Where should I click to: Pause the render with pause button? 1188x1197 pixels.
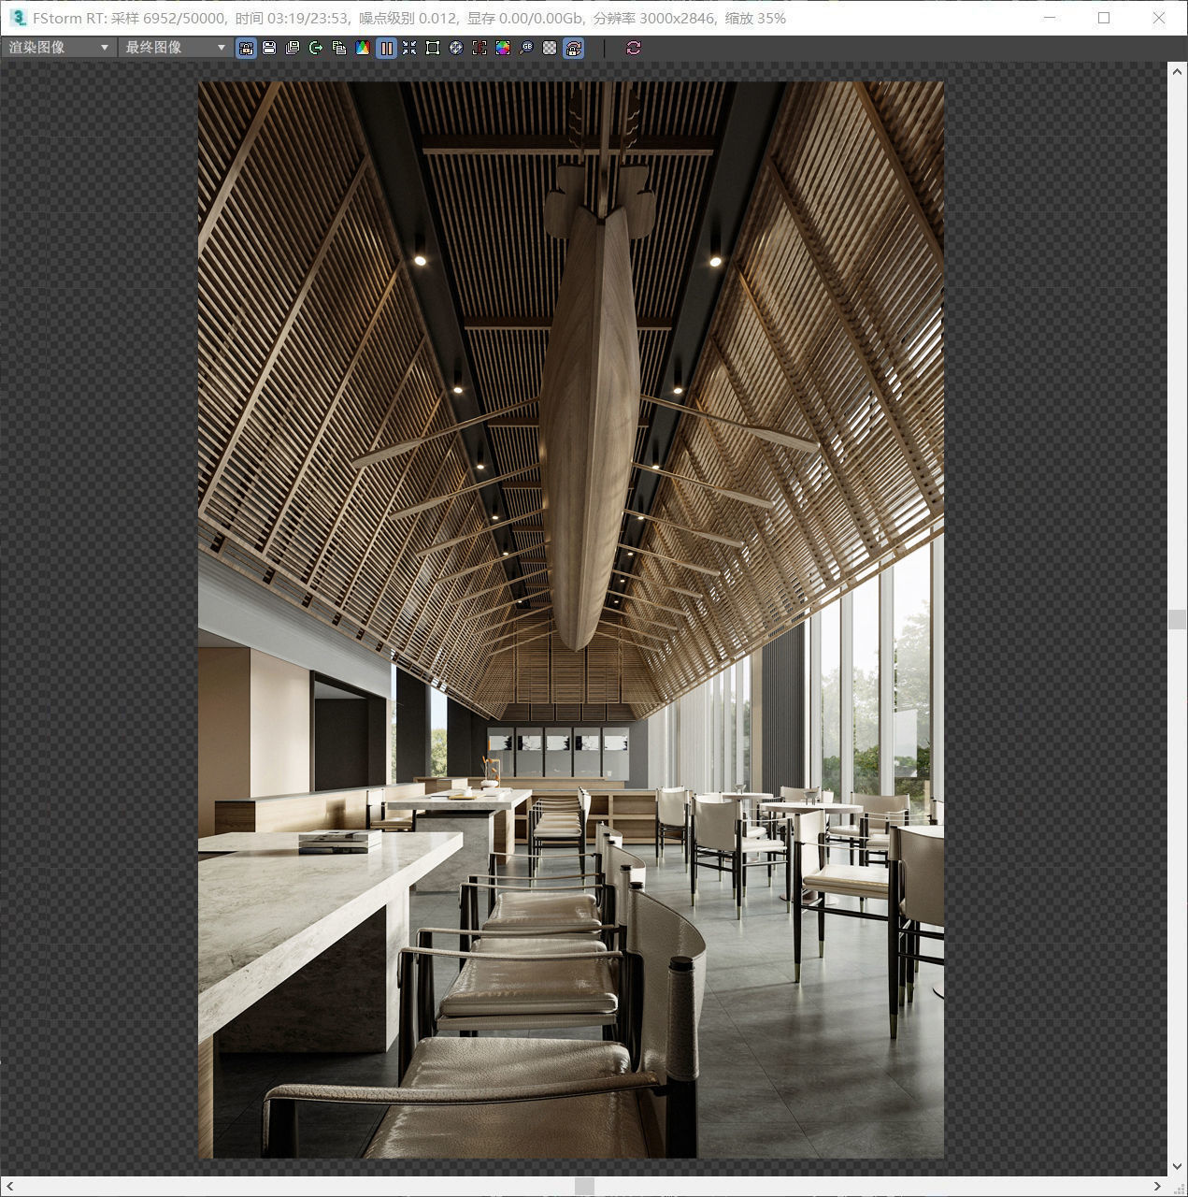point(386,48)
